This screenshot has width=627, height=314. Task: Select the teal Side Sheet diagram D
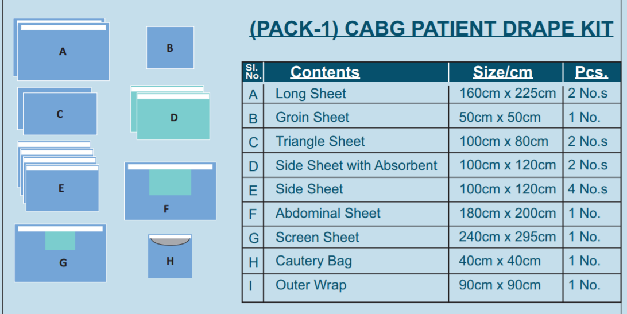173,118
